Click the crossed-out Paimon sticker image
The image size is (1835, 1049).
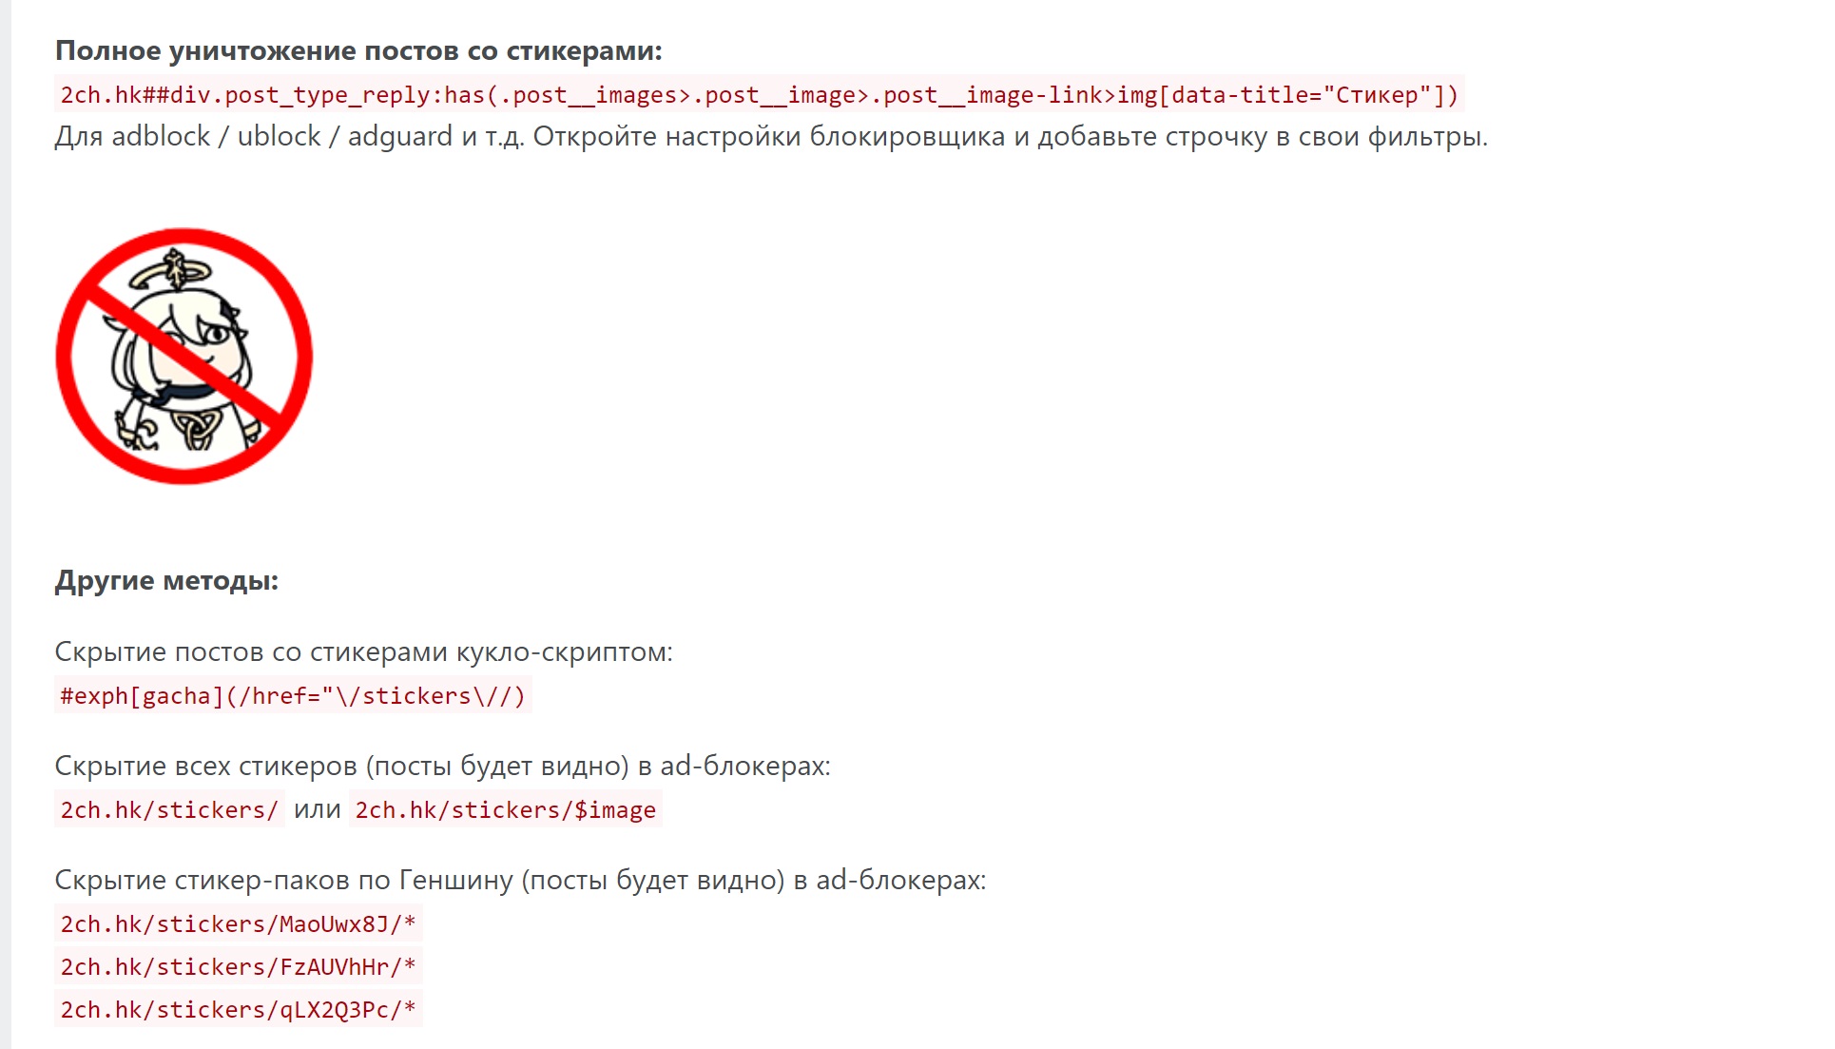(x=184, y=356)
